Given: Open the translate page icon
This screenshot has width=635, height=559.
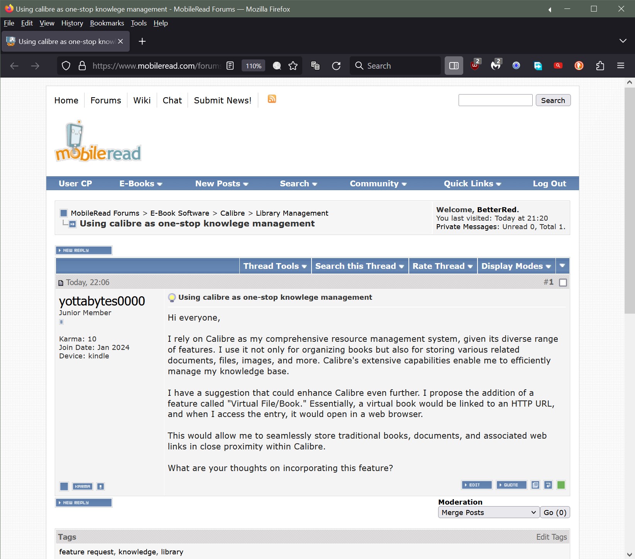Looking at the screenshot, I should click(x=315, y=66).
